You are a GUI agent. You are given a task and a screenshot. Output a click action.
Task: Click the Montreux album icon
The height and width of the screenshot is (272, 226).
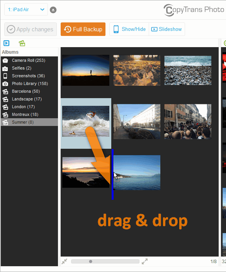coord(5,115)
